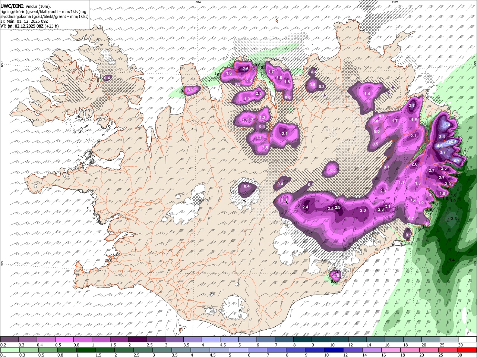The width and height of the screenshot is (477, 358).
Task: Pick the snow-scale swatch between 1 and 1.5
Action: coord(101,340)
